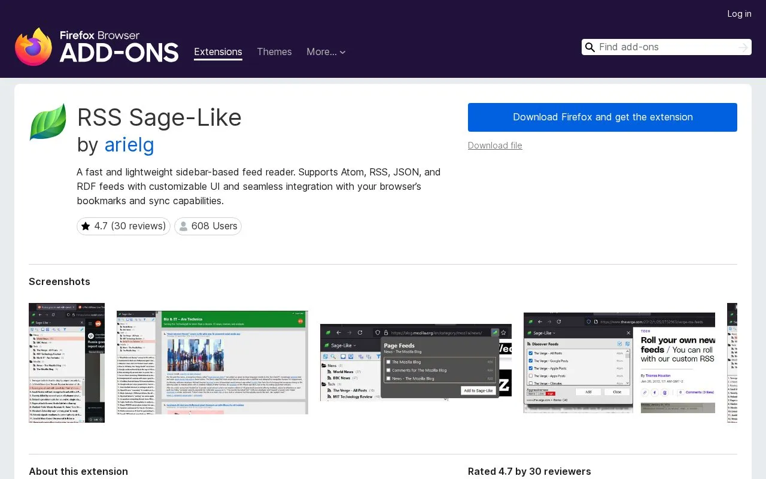
Task: Submit search with the arrow icon
Action: pyautogui.click(x=743, y=47)
